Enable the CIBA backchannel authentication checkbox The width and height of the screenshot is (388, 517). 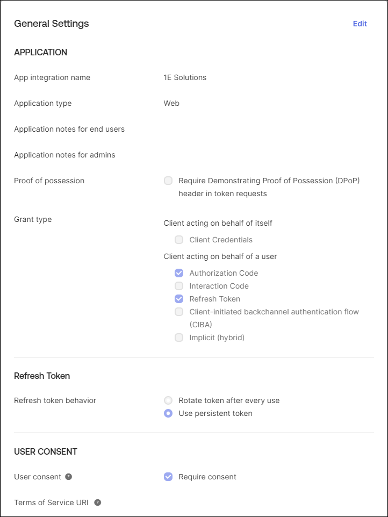[x=179, y=312]
